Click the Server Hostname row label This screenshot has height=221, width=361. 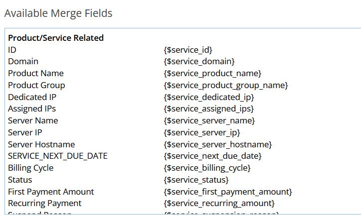click(41, 144)
